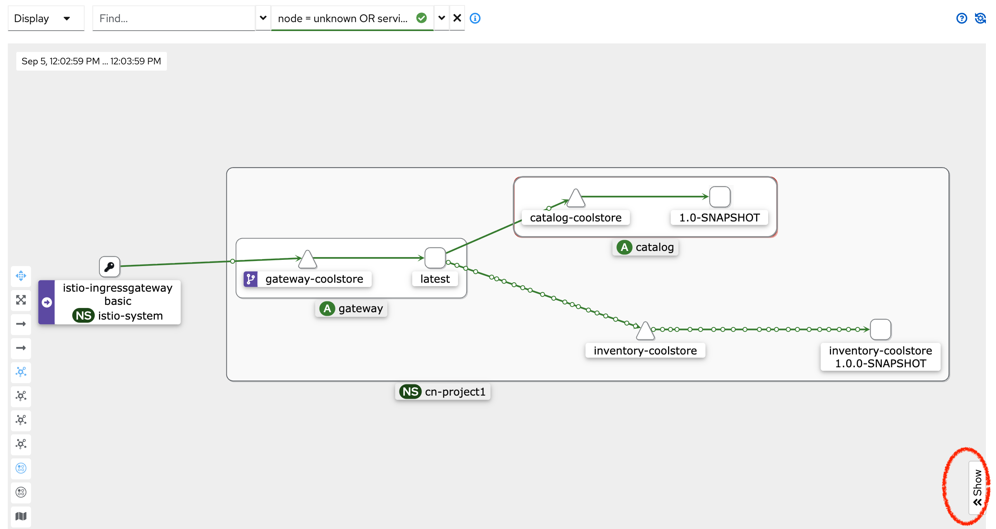Expand the Show side panel tab
996x529 pixels.
tap(977, 488)
